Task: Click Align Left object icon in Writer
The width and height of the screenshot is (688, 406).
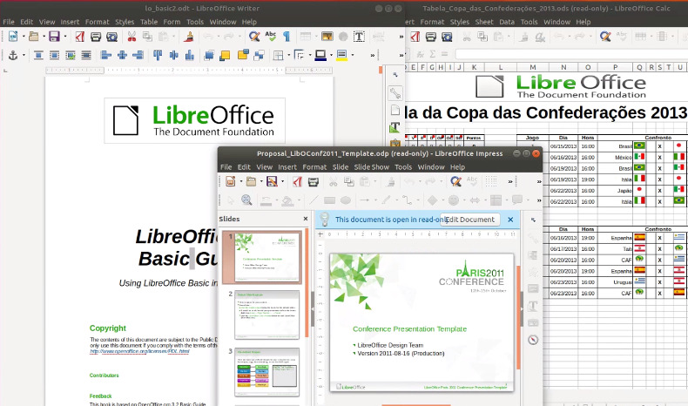Action: 105,55
